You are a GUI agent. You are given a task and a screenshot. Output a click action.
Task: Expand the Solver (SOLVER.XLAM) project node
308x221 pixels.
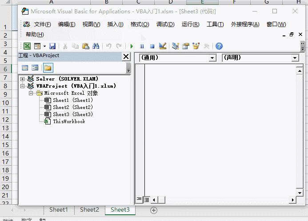point(23,79)
